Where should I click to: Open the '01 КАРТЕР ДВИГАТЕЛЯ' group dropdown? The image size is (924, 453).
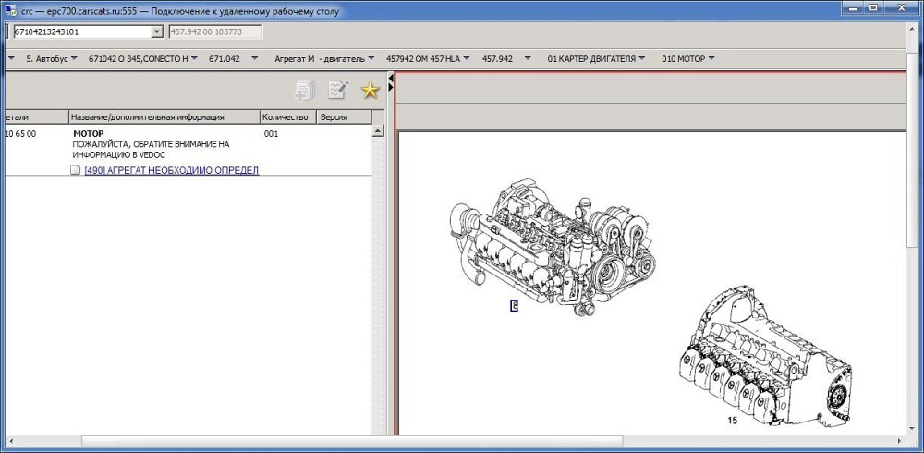click(x=641, y=59)
